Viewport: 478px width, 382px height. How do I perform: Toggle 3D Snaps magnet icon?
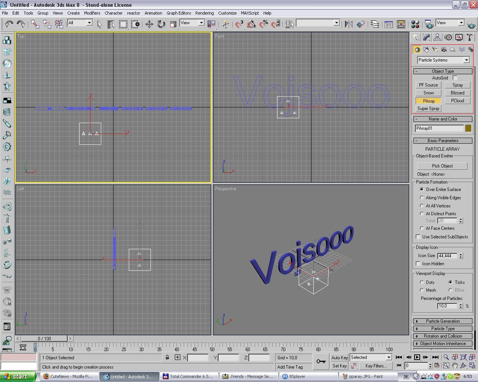click(x=239, y=24)
